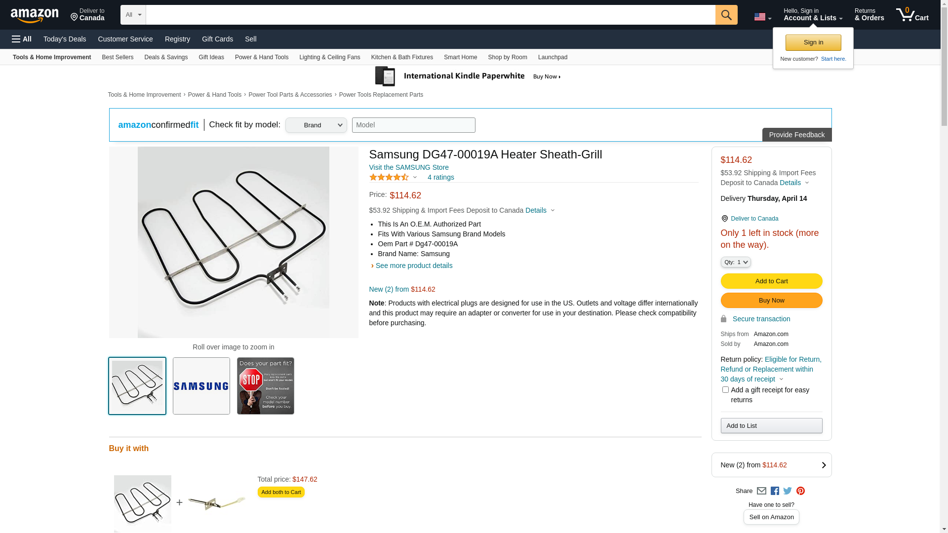The width and height of the screenshot is (948, 533).
Task: Share via Twitter icon
Action: pyautogui.click(x=788, y=491)
